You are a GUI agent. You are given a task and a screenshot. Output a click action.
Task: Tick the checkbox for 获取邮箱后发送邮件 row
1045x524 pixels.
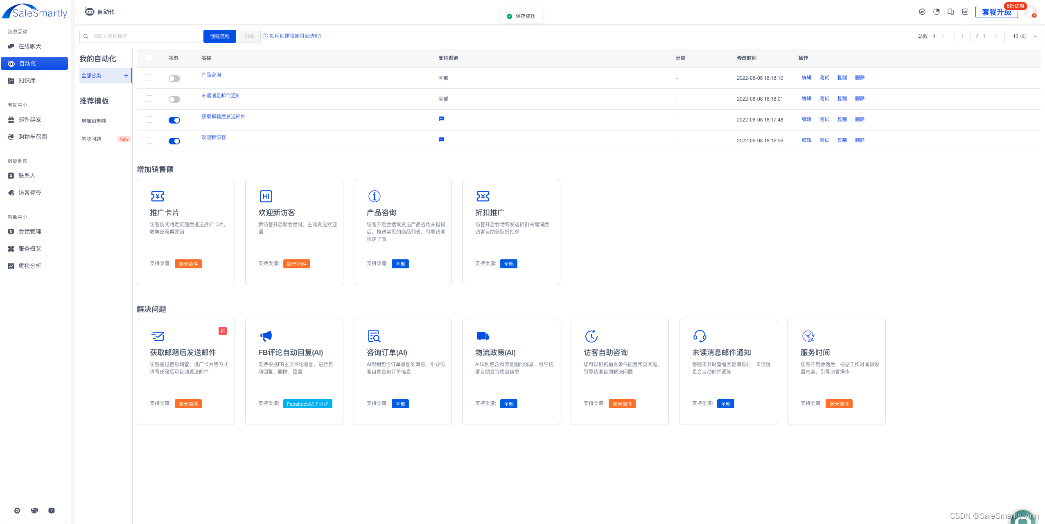[x=149, y=119]
